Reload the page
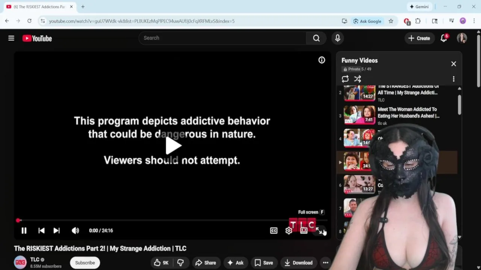 pos(29,21)
